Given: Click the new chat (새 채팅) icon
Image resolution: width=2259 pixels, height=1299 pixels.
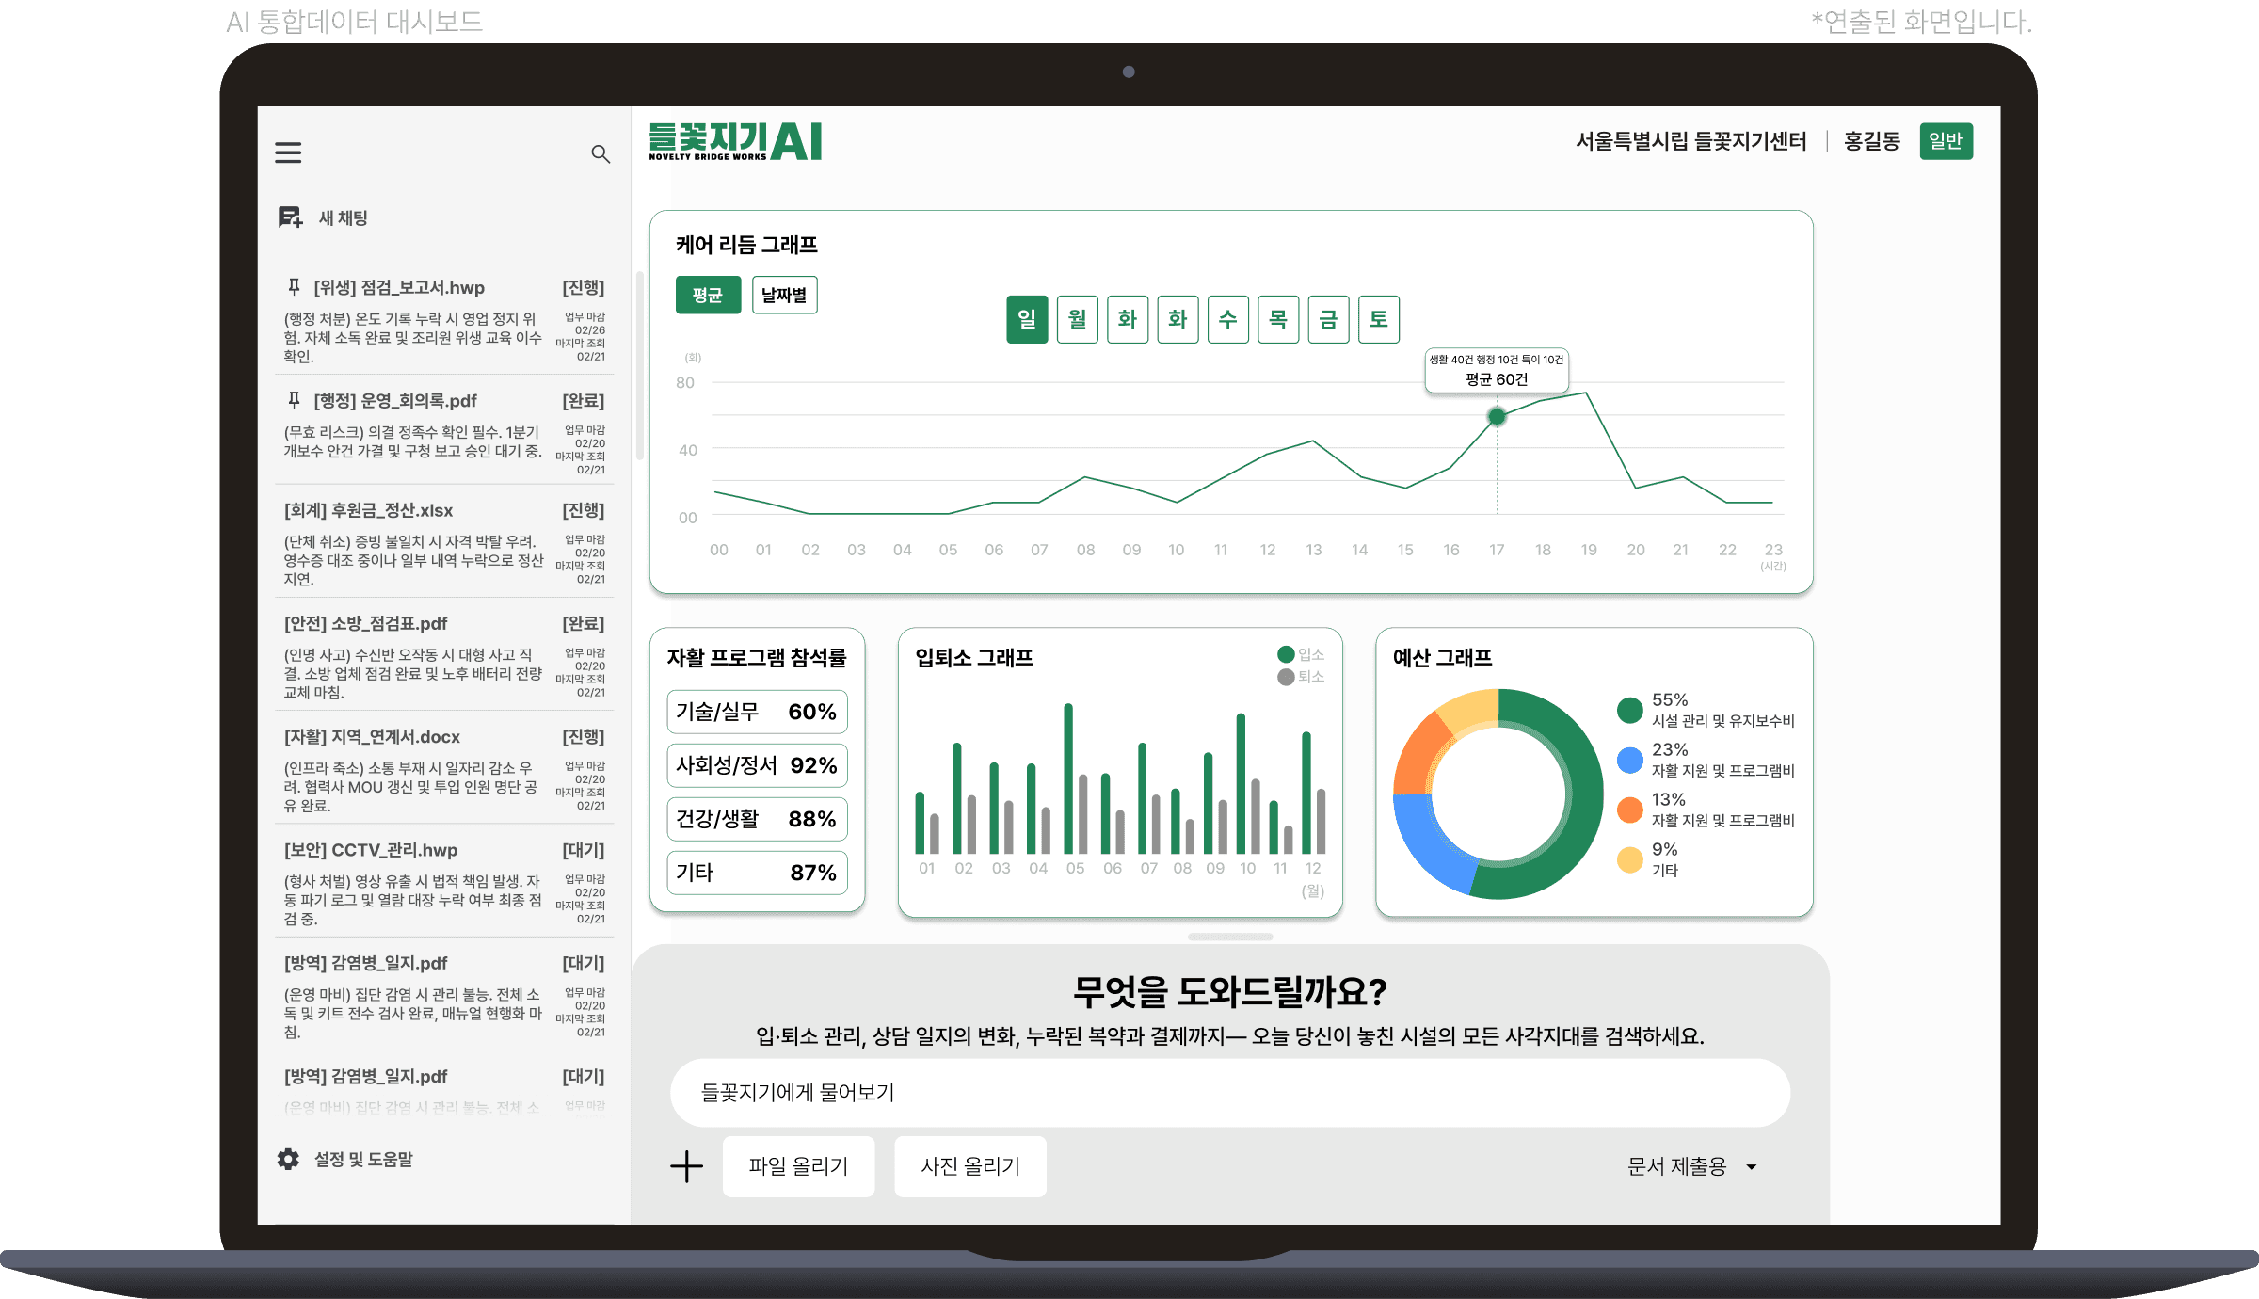Looking at the screenshot, I should coord(290,217).
